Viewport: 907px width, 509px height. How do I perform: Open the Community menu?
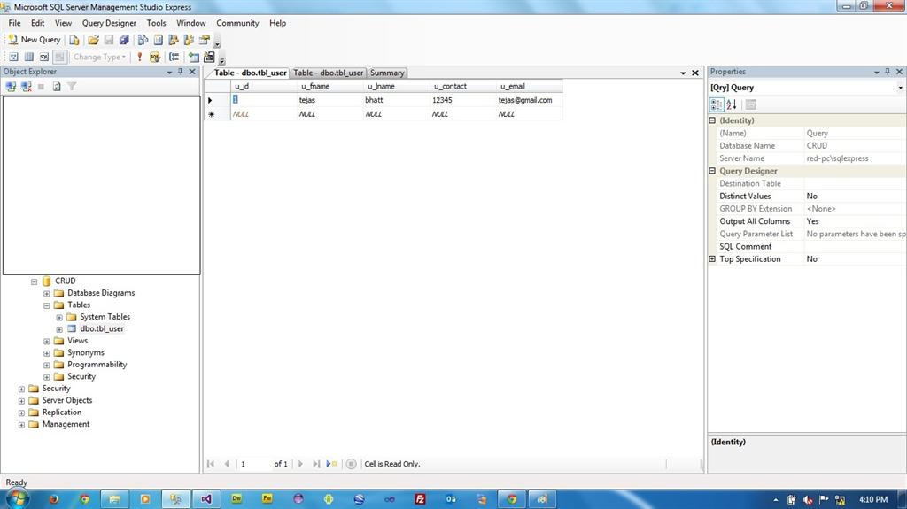coord(237,23)
